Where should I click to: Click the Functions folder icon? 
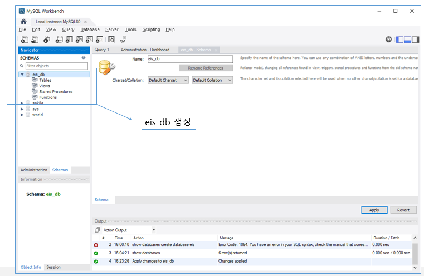tap(35, 97)
